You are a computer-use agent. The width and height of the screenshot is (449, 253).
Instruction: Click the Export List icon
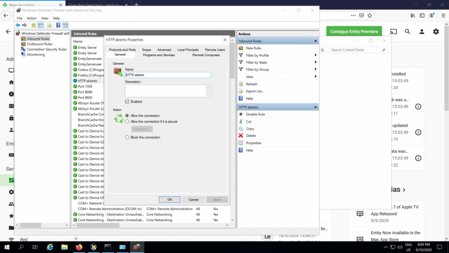[241, 91]
